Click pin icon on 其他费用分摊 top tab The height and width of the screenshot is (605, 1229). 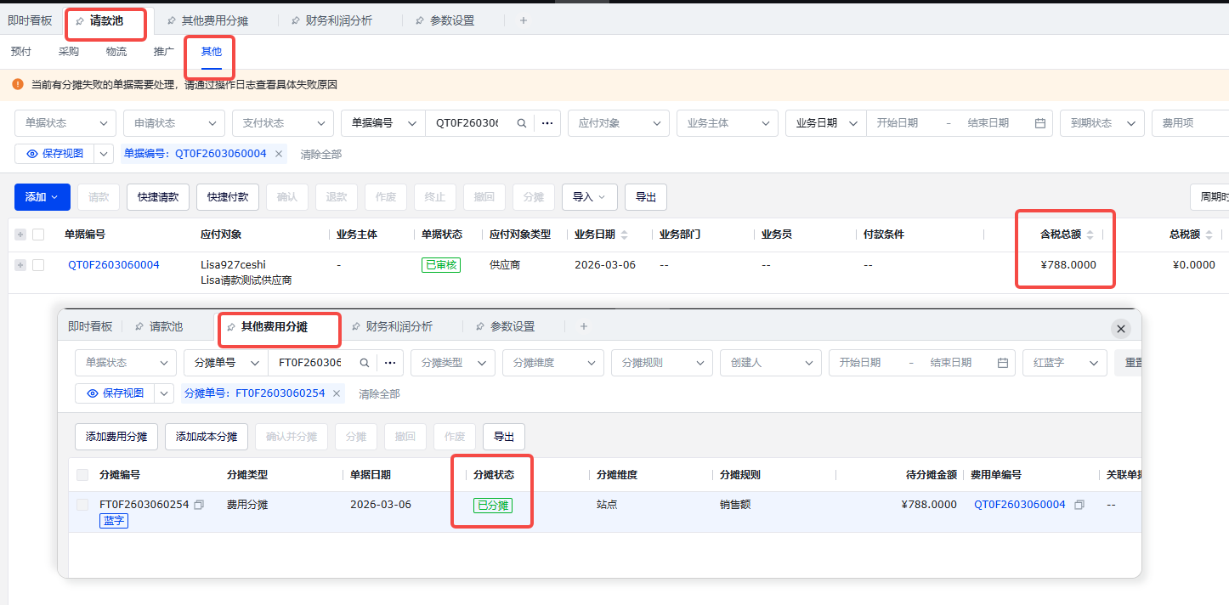[x=172, y=20]
